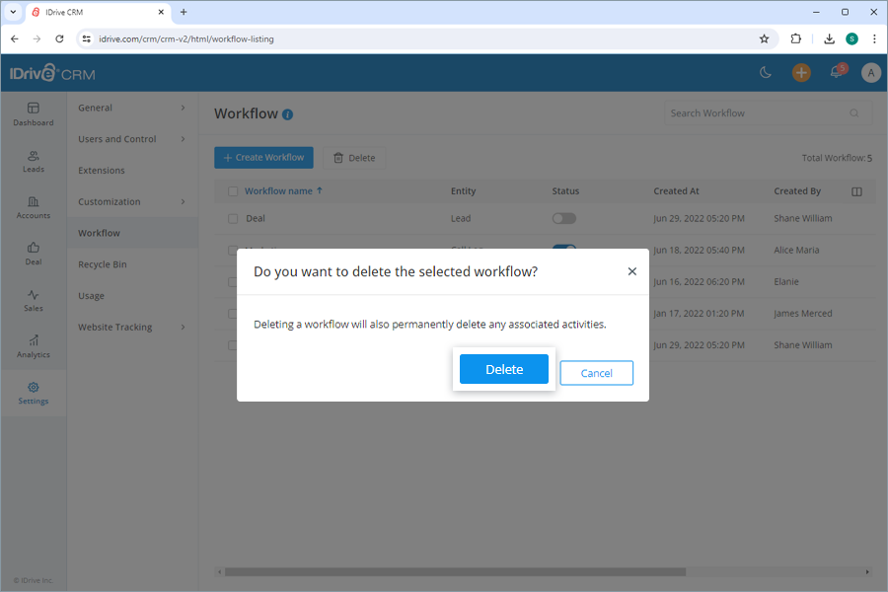Viewport: 888px width, 592px height.
Task: Select the checkbox beside the Deal workflow
Action: tap(233, 218)
